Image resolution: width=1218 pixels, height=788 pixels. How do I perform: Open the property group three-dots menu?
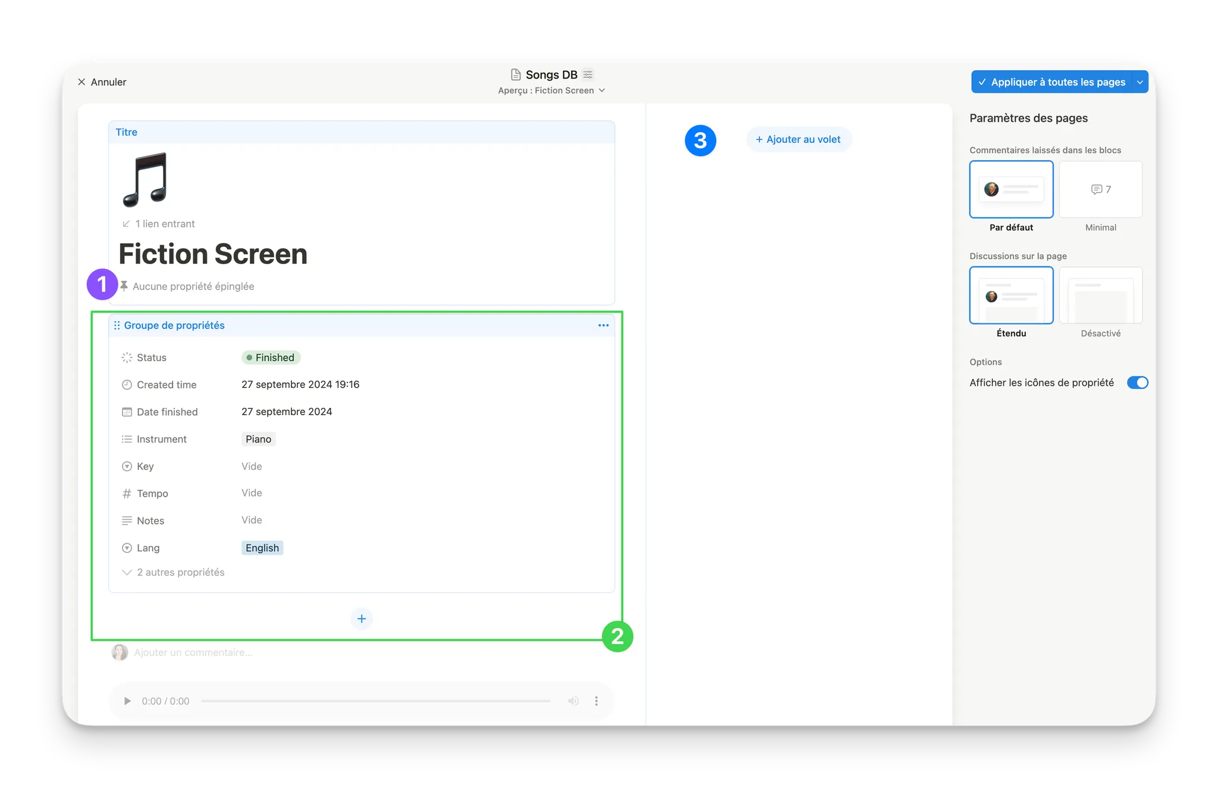click(603, 325)
